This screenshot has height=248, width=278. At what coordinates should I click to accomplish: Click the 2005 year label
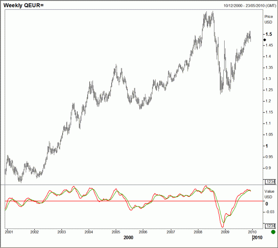coord(116,232)
